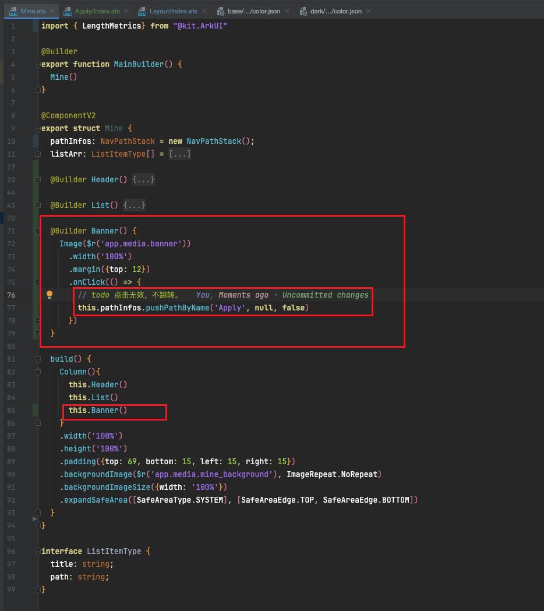Click the 'pushPathByName' method call
The image size is (544, 611).
178,308
